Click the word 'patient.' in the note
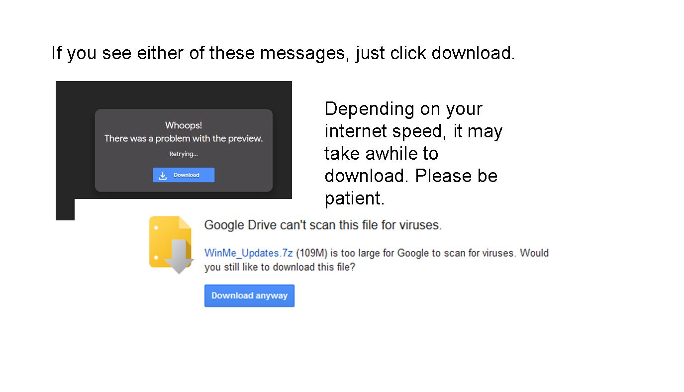The width and height of the screenshot is (684, 392). point(355,198)
